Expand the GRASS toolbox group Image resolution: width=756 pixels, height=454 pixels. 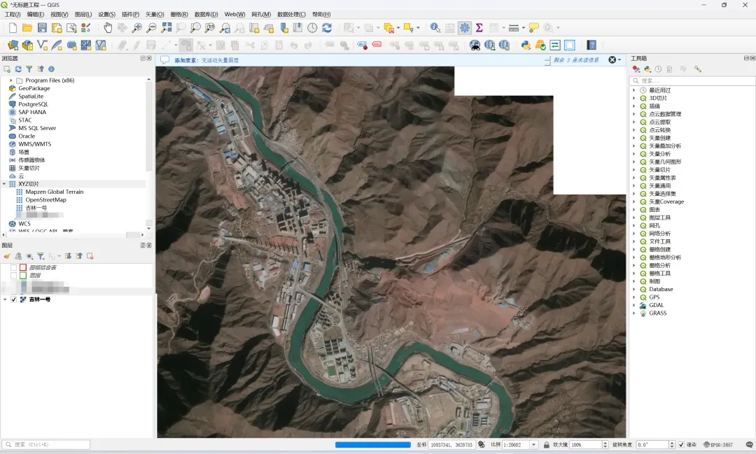(x=634, y=313)
